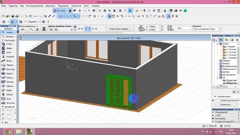Image resolution: width=240 pixels, height=135 pixels.
Task: Toggle the highlighted blue hand icon in top toolbar
Action: pos(130,10)
